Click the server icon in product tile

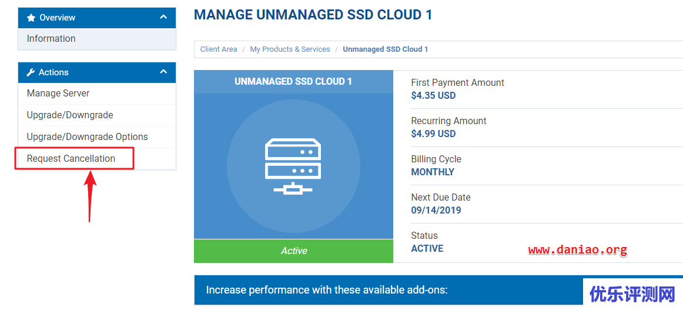pos(293,166)
